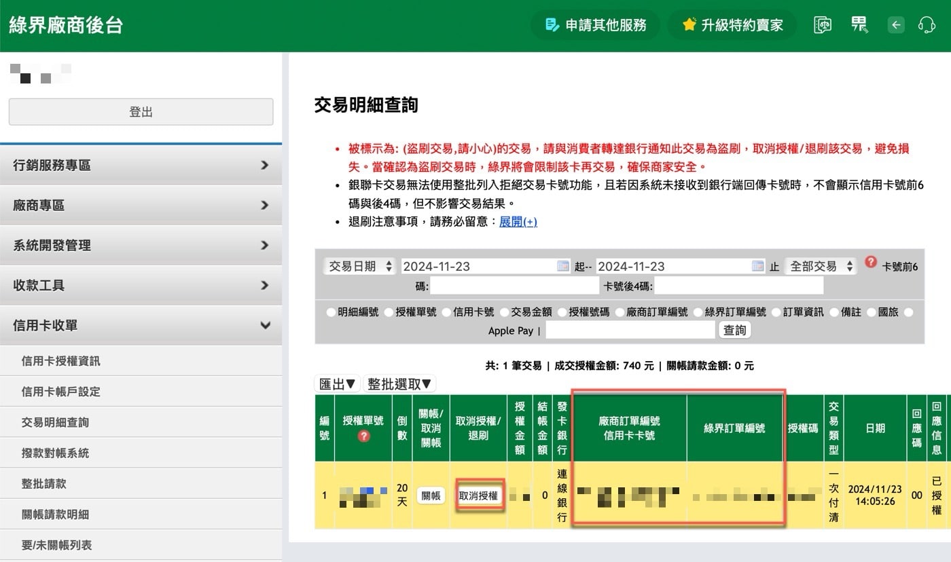Click the left arrow collapse icon in header
Viewport: 951px width, 562px height.
[896, 25]
